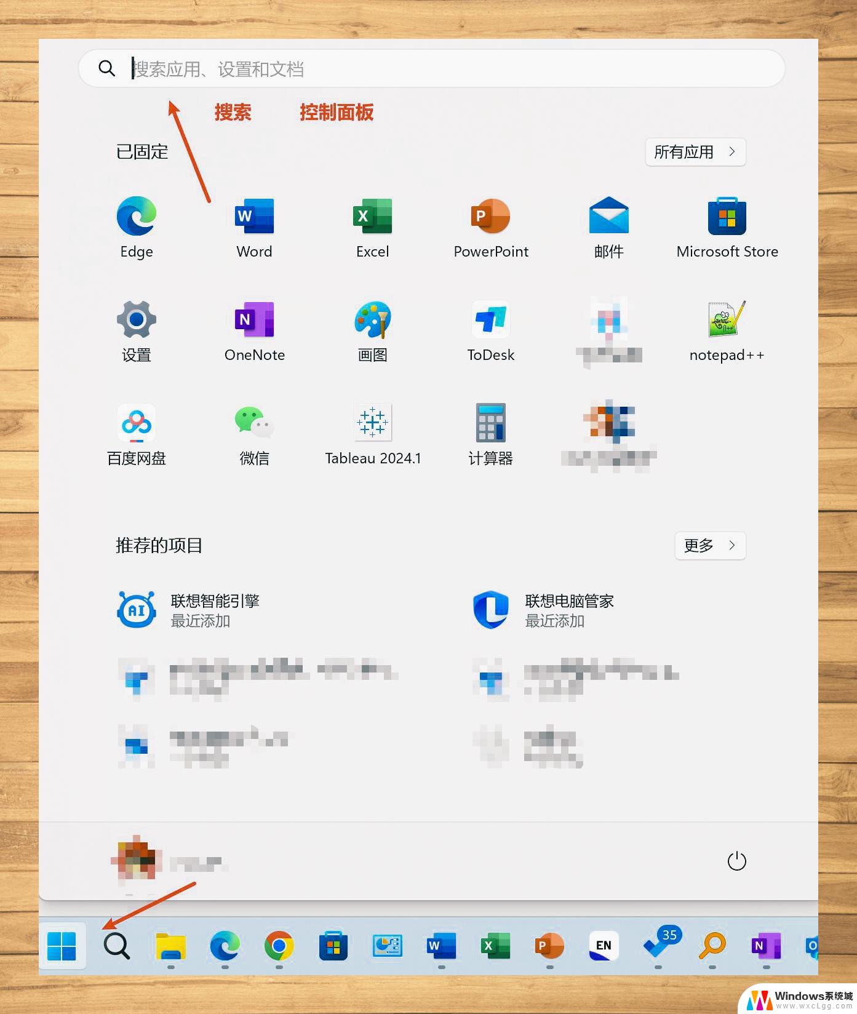Open Edge from pinned apps
The width and height of the screenshot is (857, 1014).
coord(137,227)
